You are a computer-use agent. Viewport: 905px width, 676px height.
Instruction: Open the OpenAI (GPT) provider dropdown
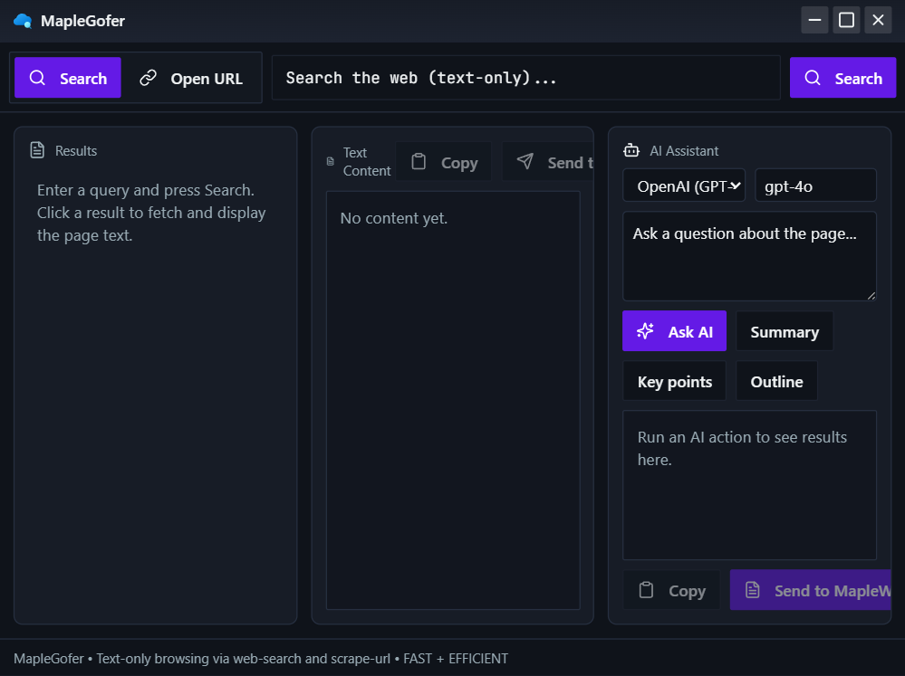coord(684,186)
